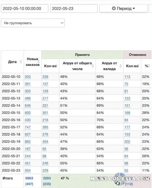Open new orders link 503 for 2022-05-10
Screen dimensions: 152x188
[x=28, y=77]
